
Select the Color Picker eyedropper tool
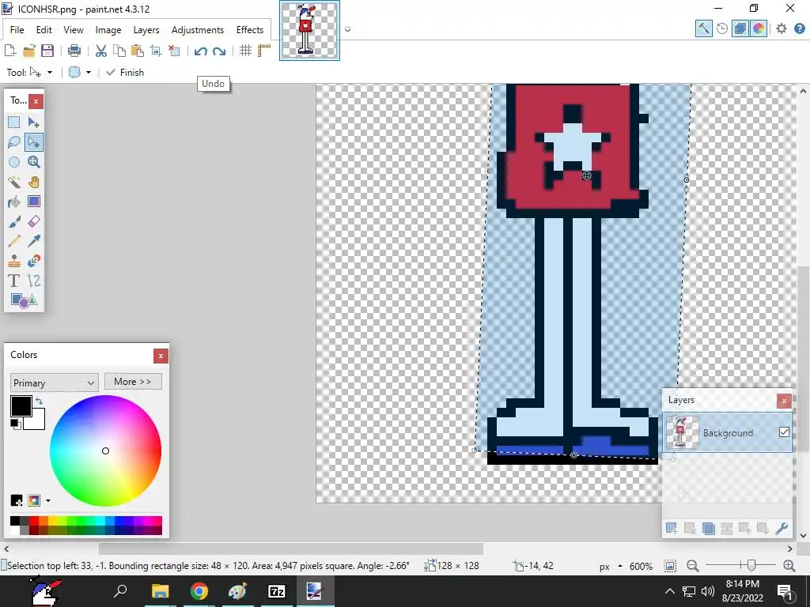[33, 241]
